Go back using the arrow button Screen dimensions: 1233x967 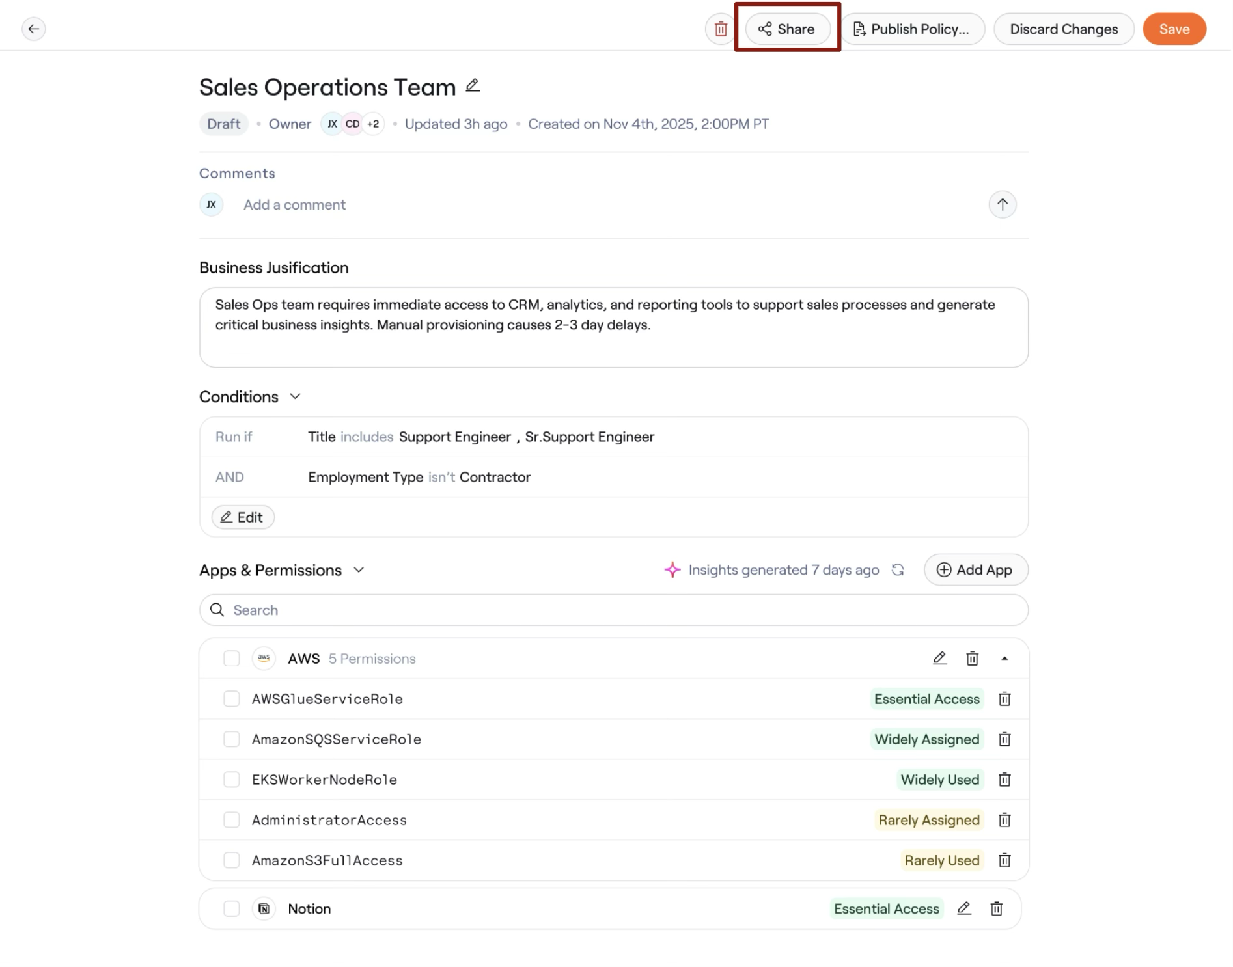point(33,29)
